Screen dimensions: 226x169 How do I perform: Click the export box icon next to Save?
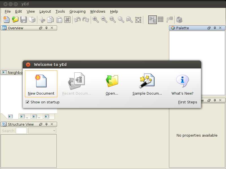coord(32,19)
